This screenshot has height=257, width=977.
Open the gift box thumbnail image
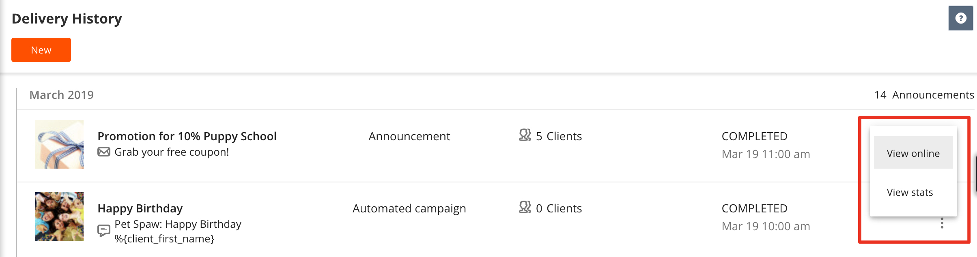tap(59, 144)
